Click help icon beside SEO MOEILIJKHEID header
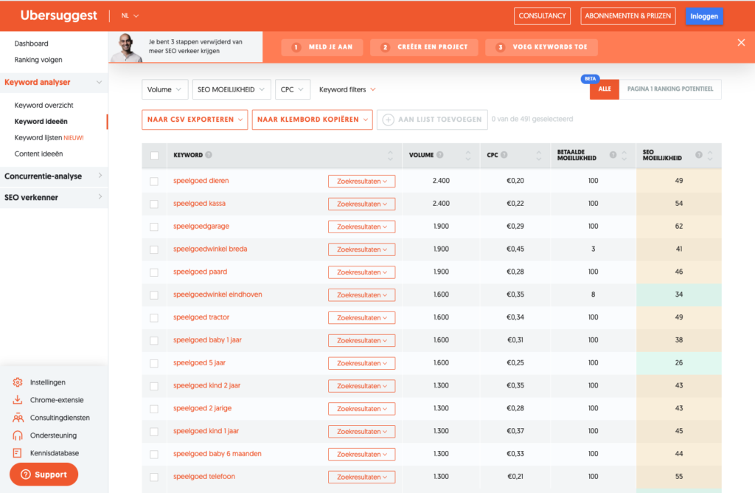Image resolution: width=755 pixels, height=493 pixels. 699,155
